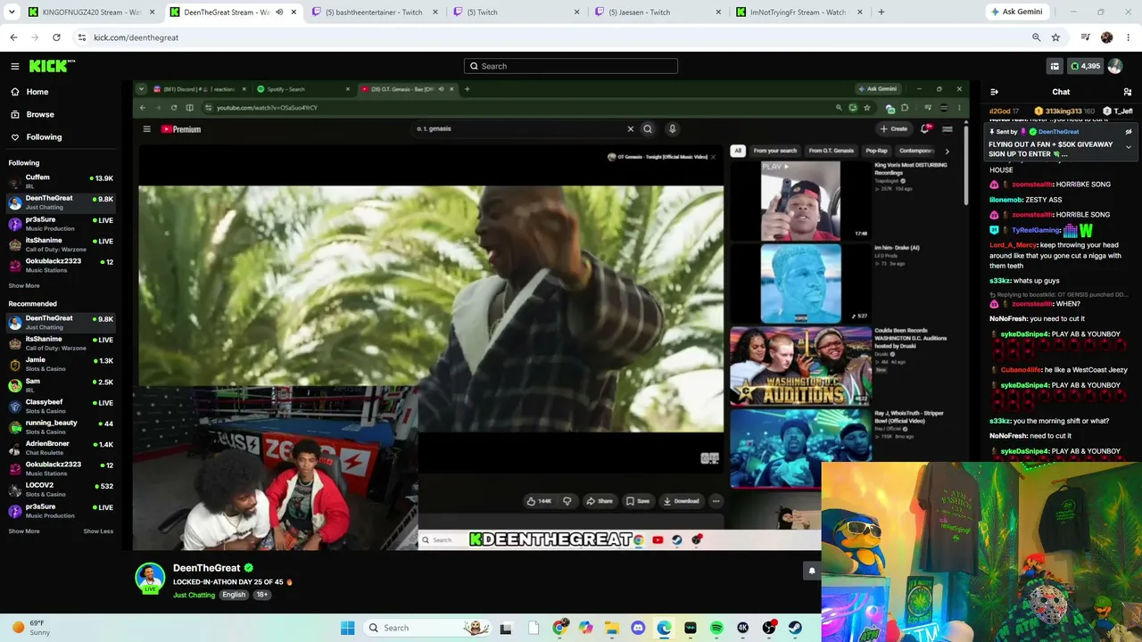
Task: Open the Just Chatting category link
Action: pos(194,595)
